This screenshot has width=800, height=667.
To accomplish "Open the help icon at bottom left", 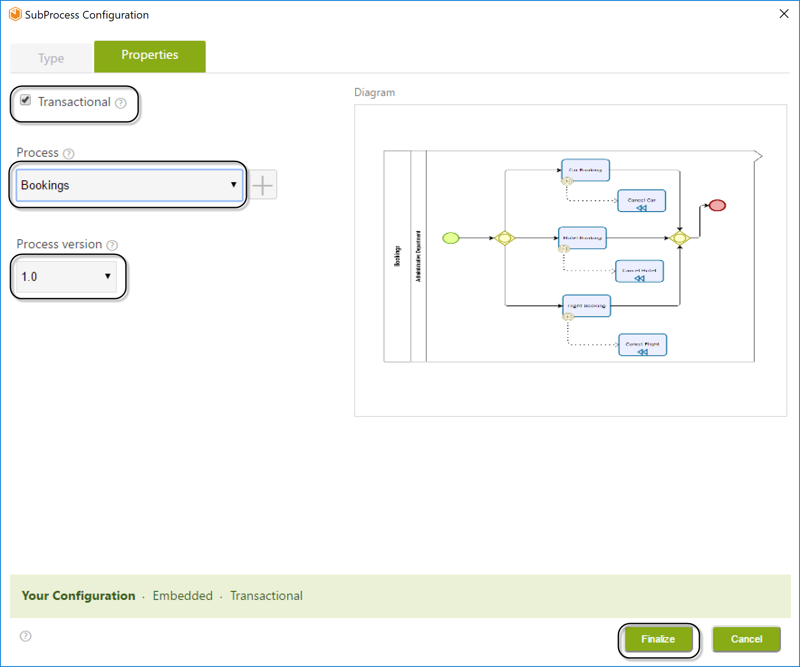I will coord(26,636).
